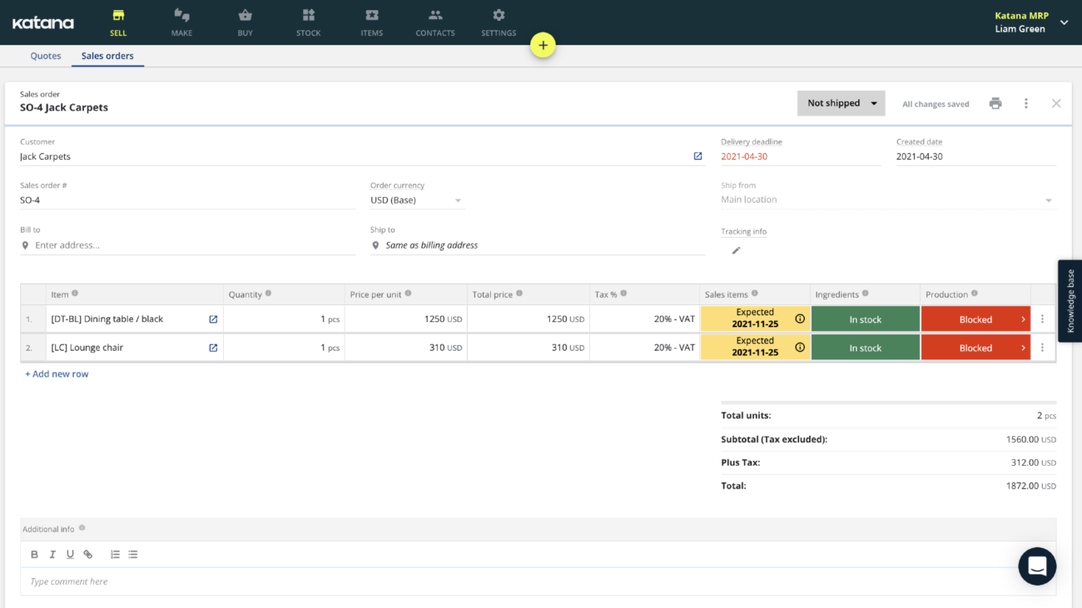Go to the Stock menu

click(308, 22)
